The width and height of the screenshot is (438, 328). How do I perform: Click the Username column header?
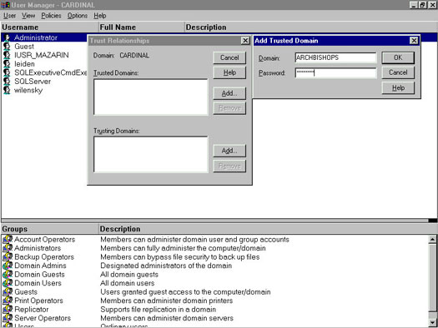coord(49,27)
